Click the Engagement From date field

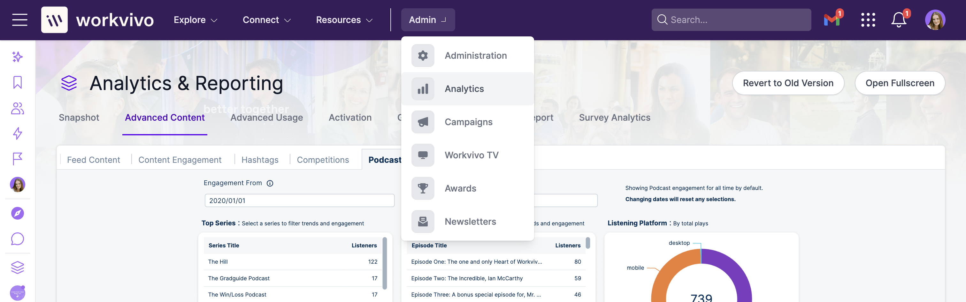[x=299, y=200]
